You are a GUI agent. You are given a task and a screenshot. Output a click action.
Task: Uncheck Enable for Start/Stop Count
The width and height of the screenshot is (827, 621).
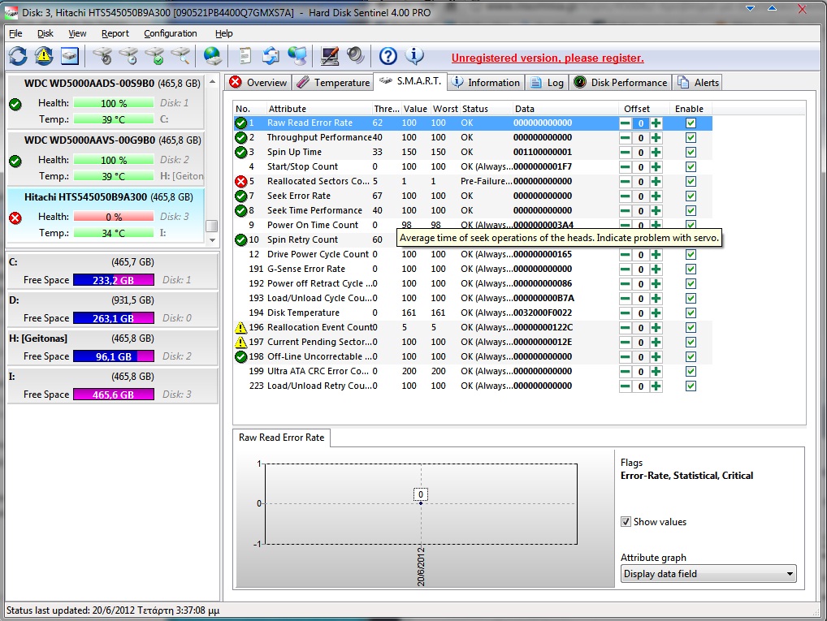691,166
